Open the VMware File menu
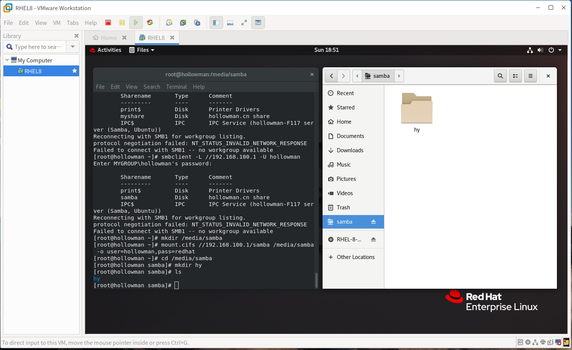Image resolution: width=572 pixels, height=350 pixels. 8,23
